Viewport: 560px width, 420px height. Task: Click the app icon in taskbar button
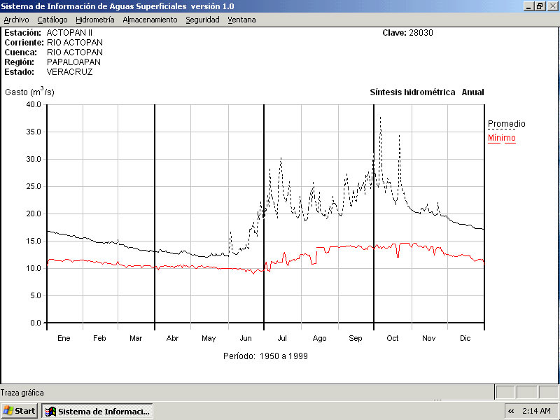coord(50,411)
